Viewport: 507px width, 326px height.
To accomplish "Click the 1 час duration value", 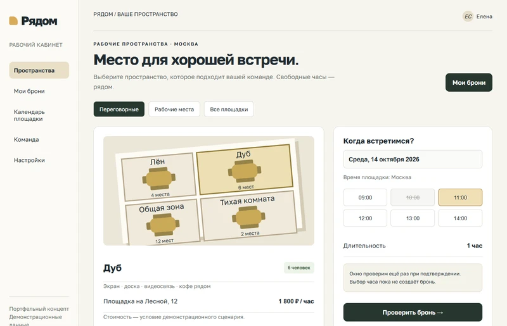I will 474,246.
